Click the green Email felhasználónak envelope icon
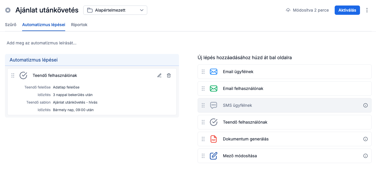This screenshot has height=177, width=376. pyautogui.click(x=214, y=88)
